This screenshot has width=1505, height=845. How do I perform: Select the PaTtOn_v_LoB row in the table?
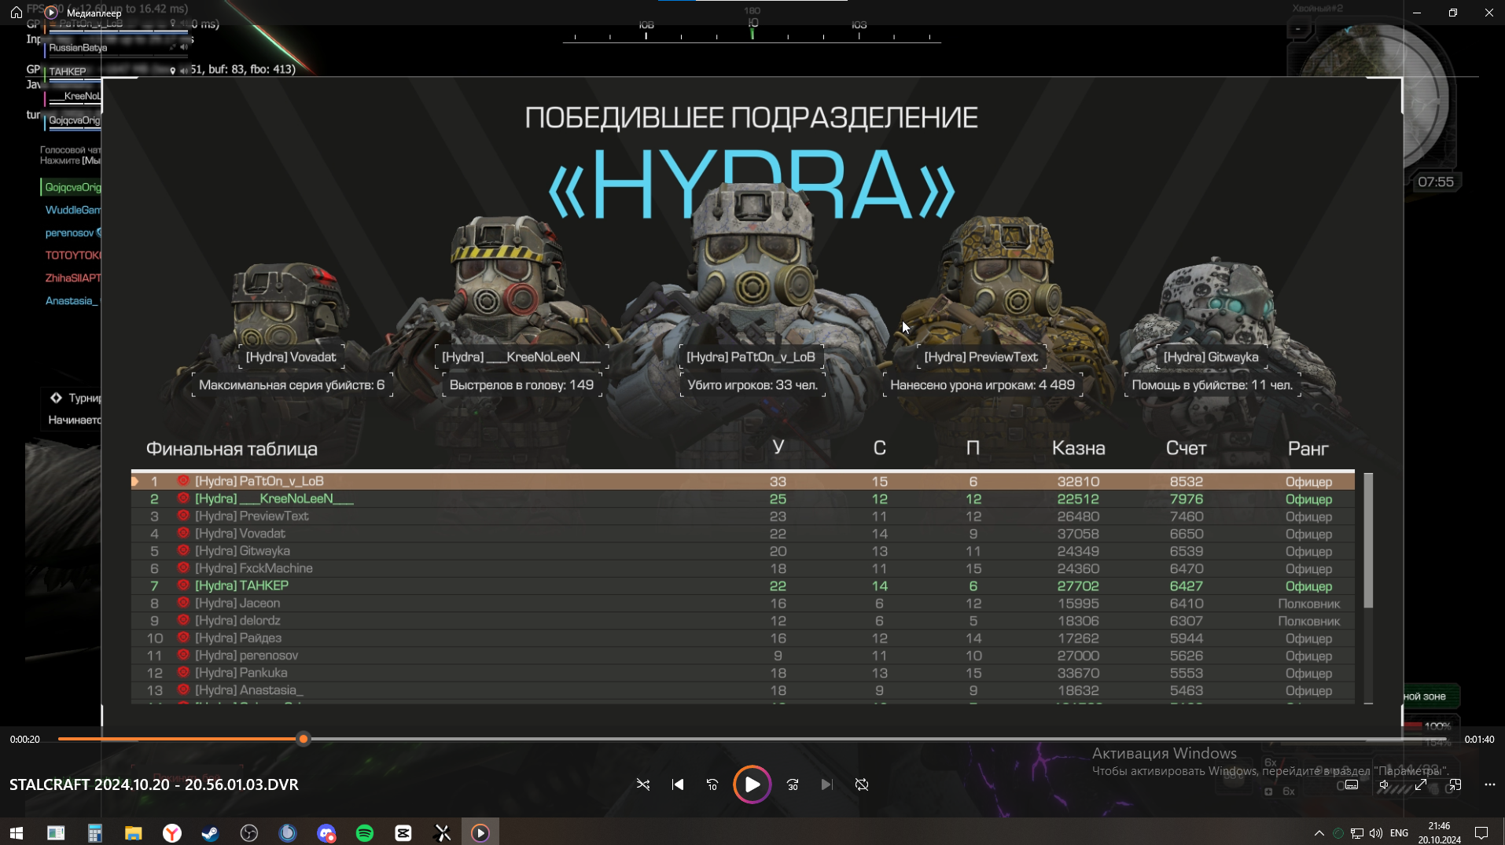tap(743, 481)
